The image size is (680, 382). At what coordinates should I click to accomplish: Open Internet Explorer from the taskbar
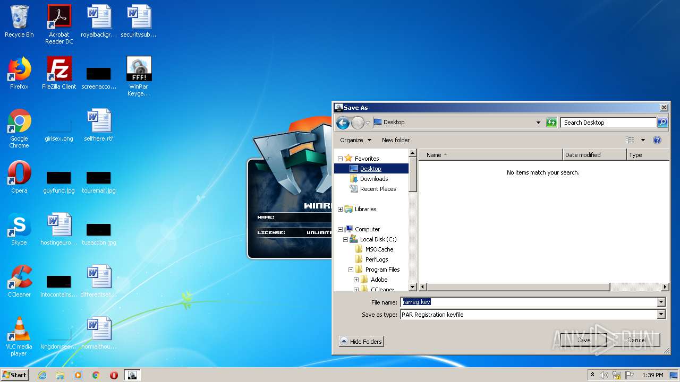point(42,375)
